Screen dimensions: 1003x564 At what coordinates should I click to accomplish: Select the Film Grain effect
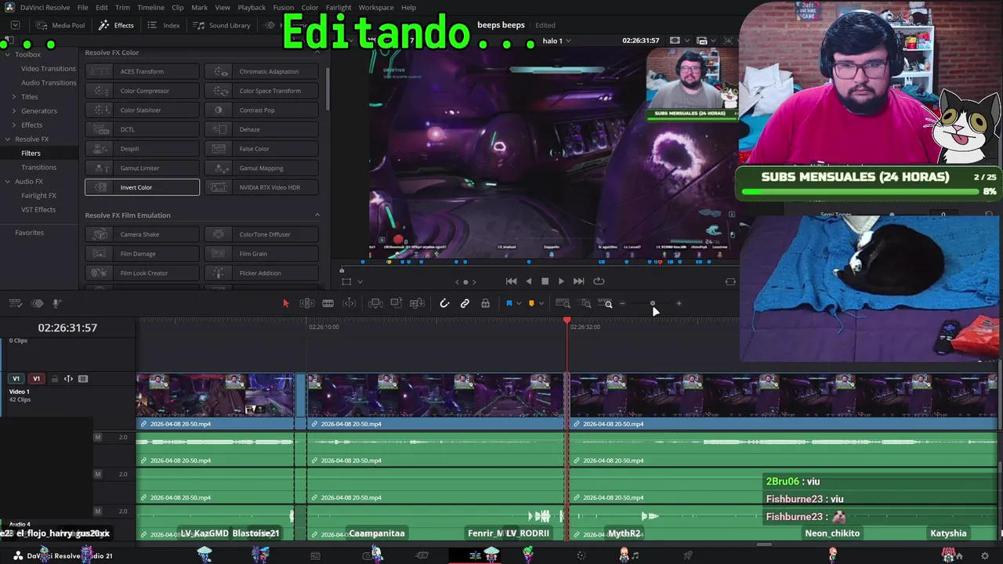click(x=262, y=254)
